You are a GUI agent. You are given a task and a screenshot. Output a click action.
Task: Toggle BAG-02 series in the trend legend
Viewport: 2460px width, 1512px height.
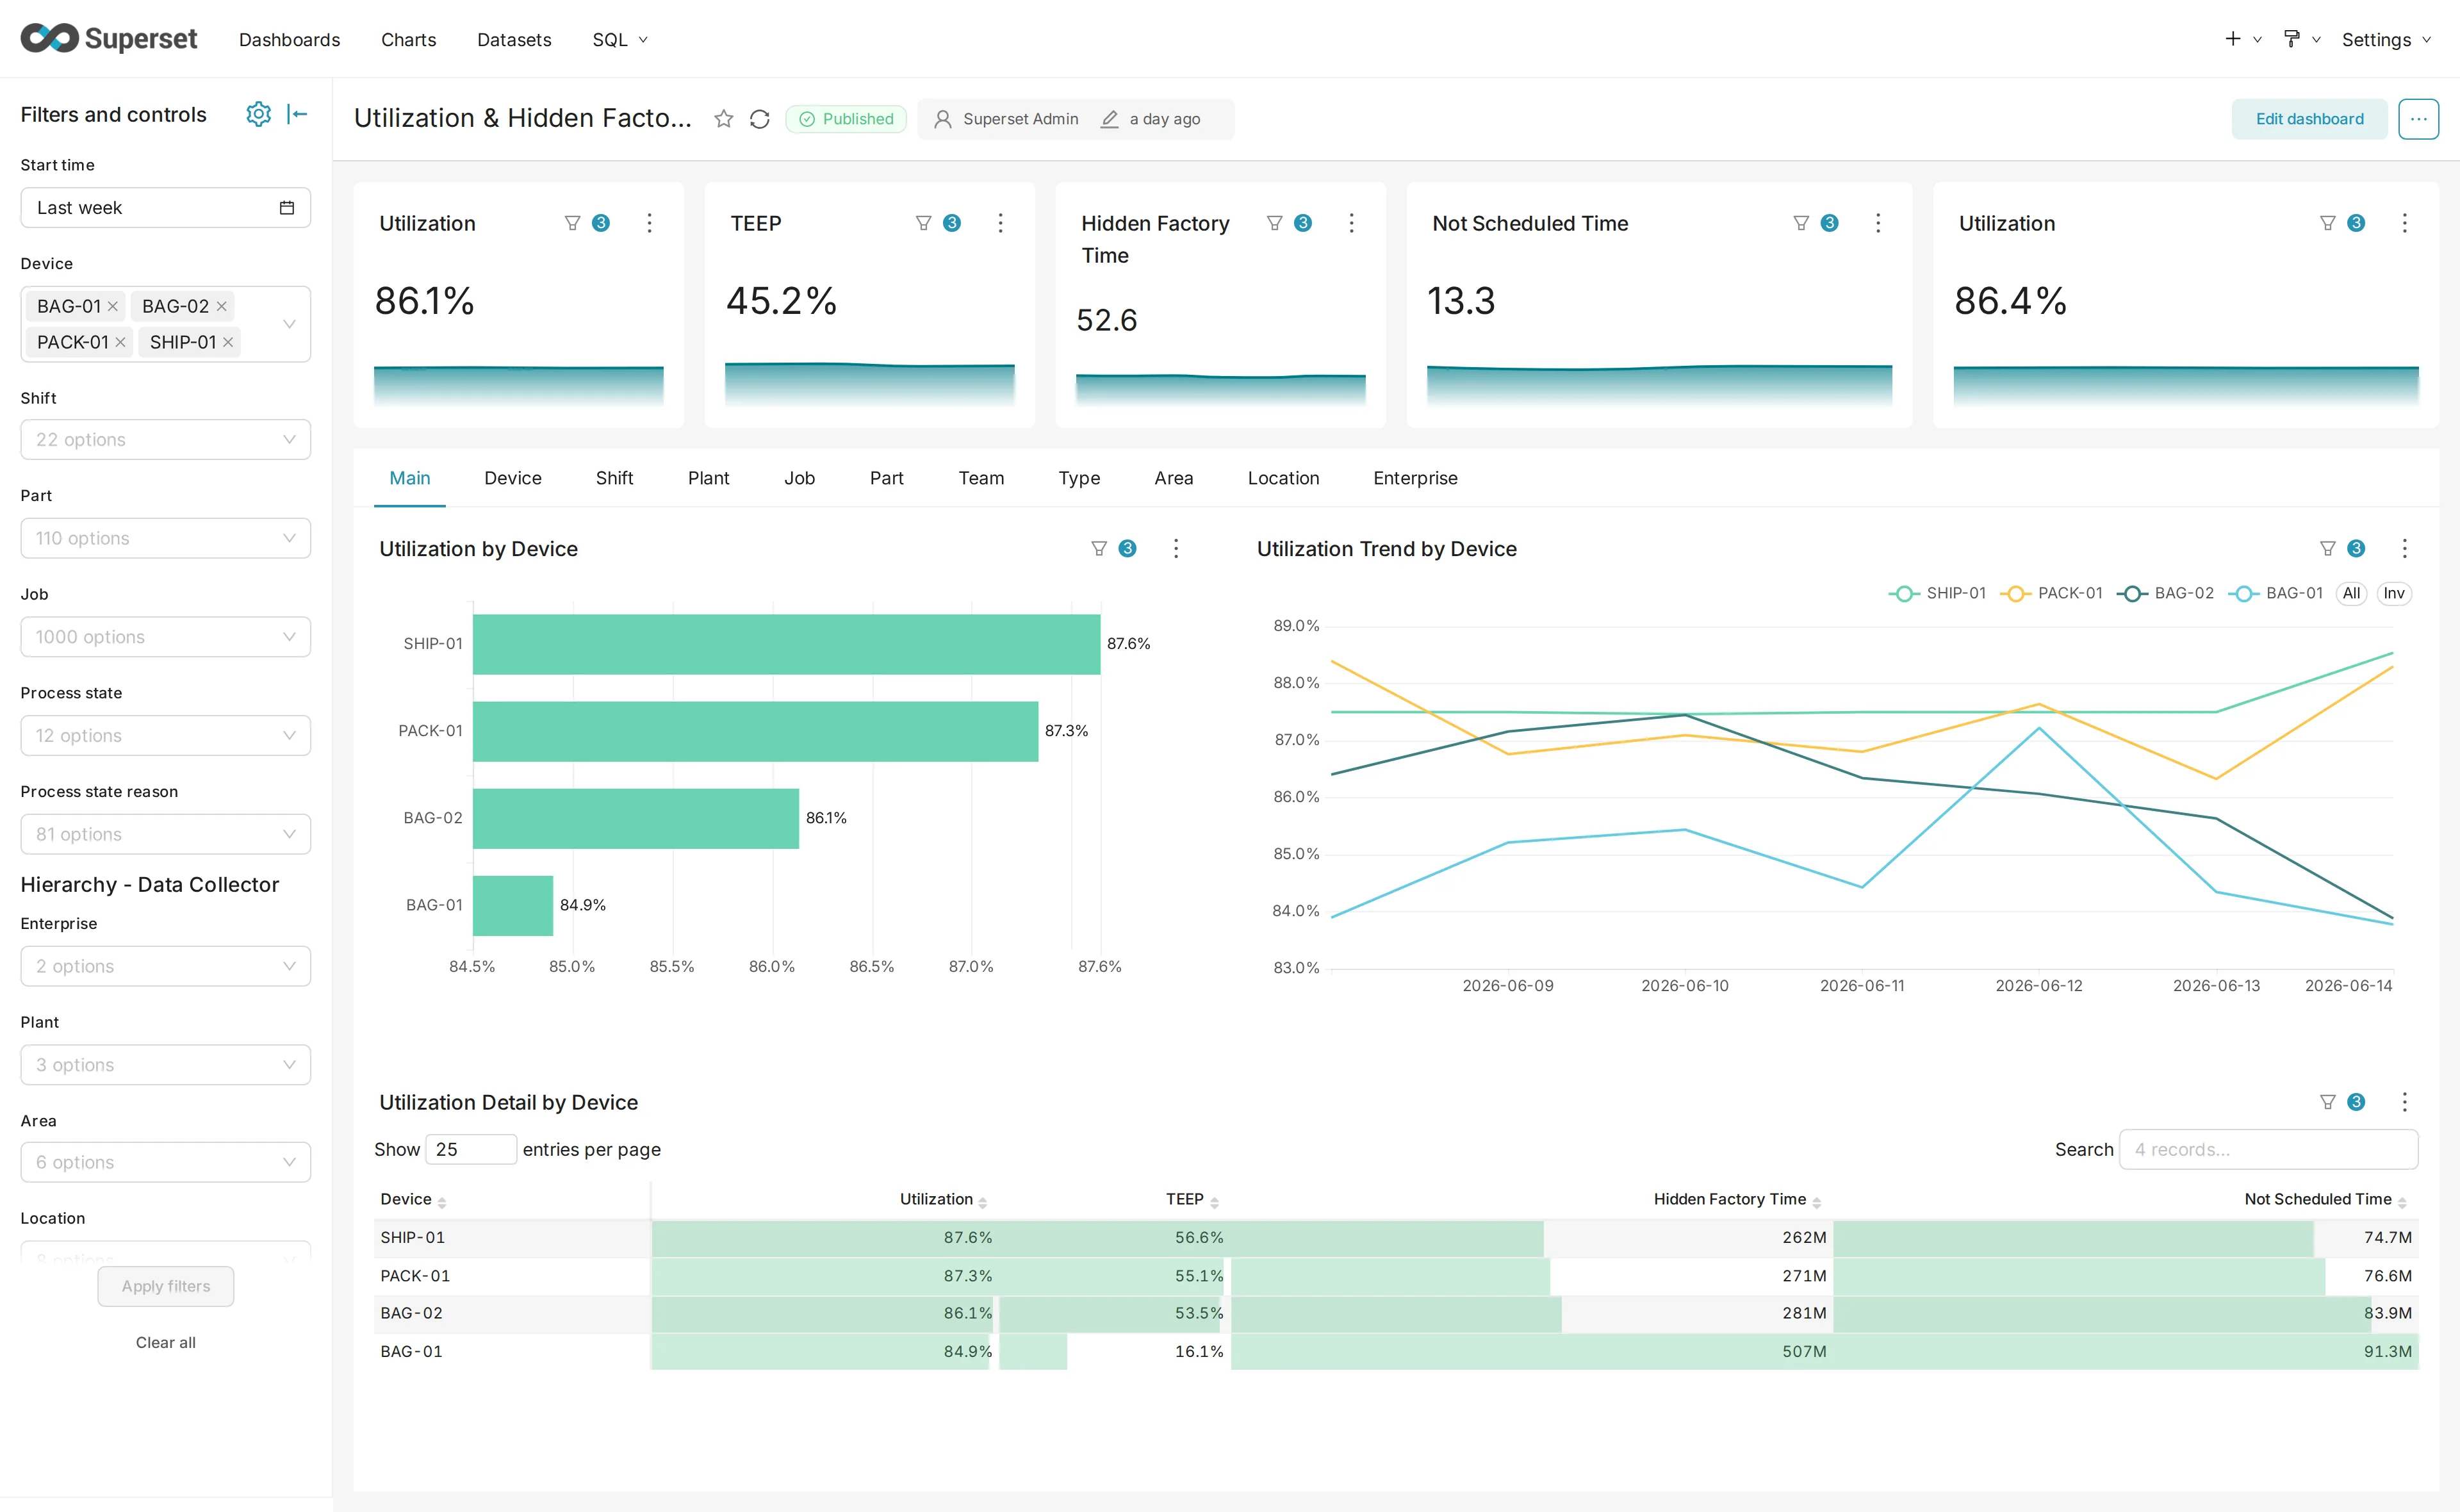coord(2165,593)
